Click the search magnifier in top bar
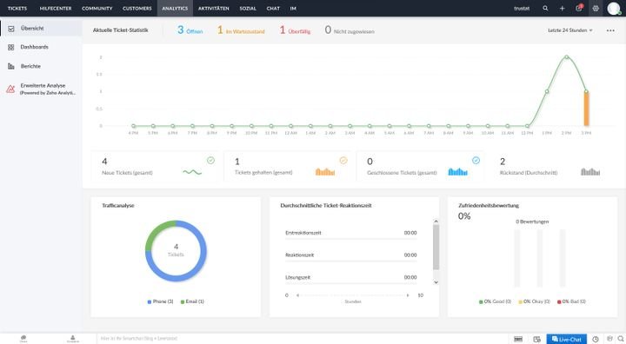The width and height of the screenshot is (626, 344). pyautogui.click(x=545, y=8)
